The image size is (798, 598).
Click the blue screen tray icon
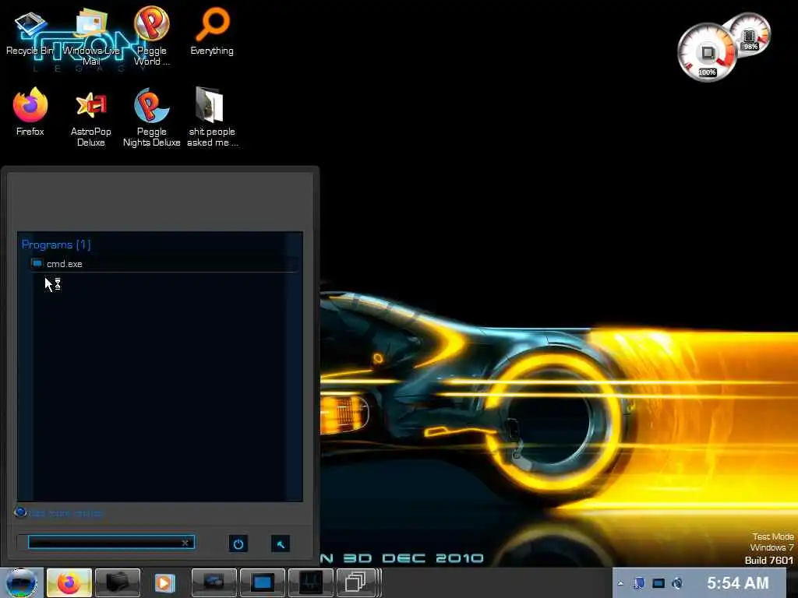coord(659,583)
